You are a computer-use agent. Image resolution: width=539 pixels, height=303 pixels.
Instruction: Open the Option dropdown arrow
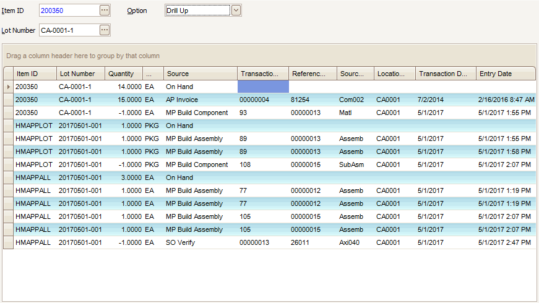point(236,11)
